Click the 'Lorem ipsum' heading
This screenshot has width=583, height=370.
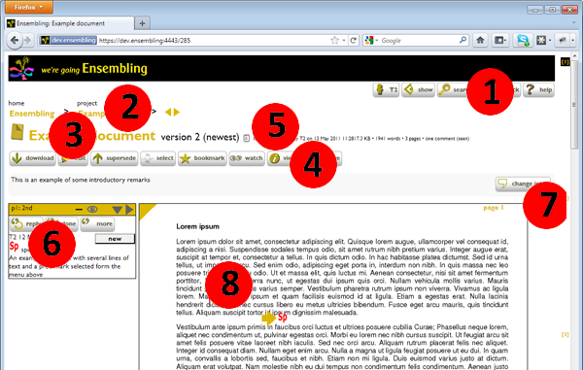pyautogui.click(x=198, y=226)
